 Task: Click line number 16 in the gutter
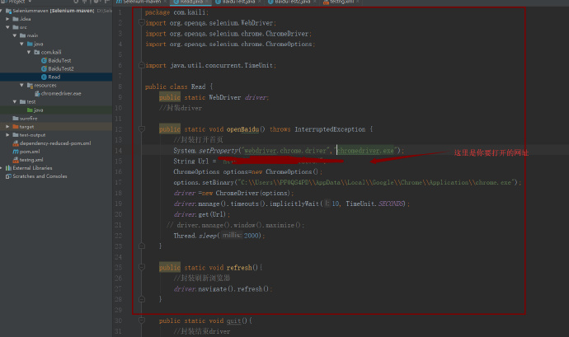pyautogui.click(x=118, y=171)
